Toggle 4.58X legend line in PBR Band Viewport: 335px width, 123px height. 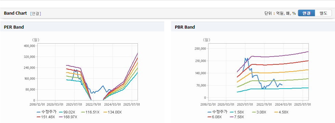[x=282, y=112]
